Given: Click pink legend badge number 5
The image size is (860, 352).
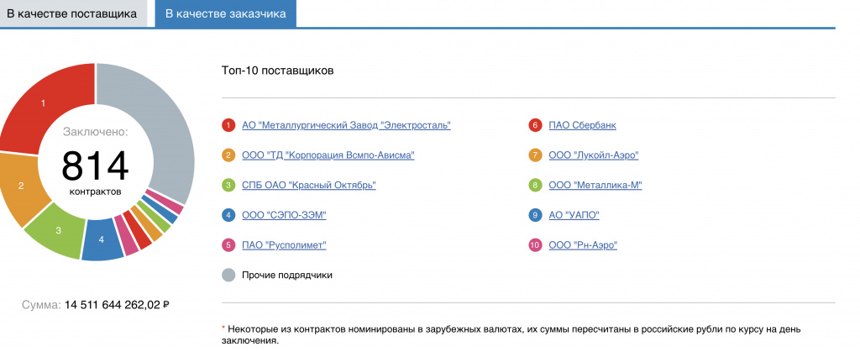Looking at the screenshot, I should (x=228, y=245).
